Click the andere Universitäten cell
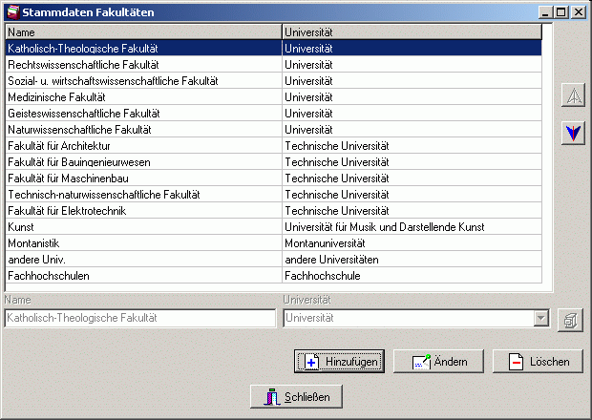Screen dimensions: 592x420 412,260
